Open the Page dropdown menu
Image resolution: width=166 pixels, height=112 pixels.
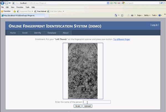tap(140, 15)
